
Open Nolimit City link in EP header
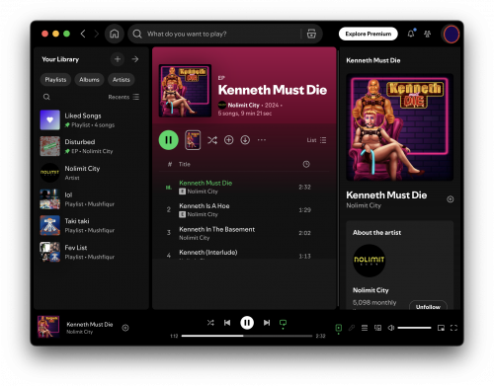(243, 105)
